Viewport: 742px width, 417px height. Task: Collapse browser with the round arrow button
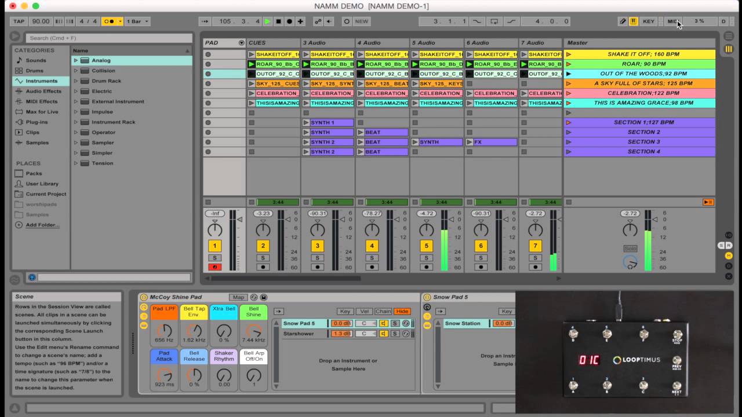coord(15,36)
